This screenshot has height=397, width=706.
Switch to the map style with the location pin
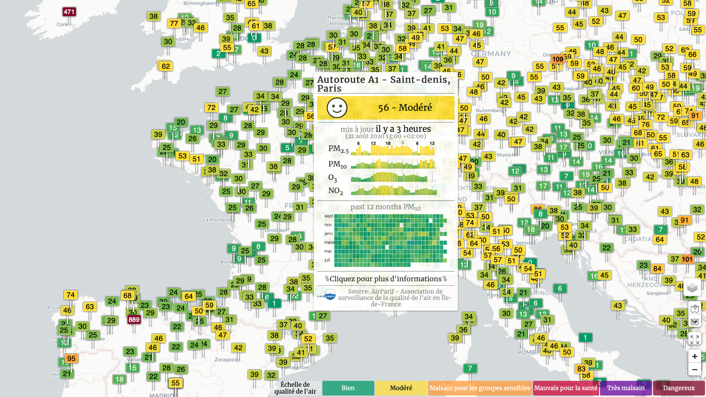pos(695,309)
